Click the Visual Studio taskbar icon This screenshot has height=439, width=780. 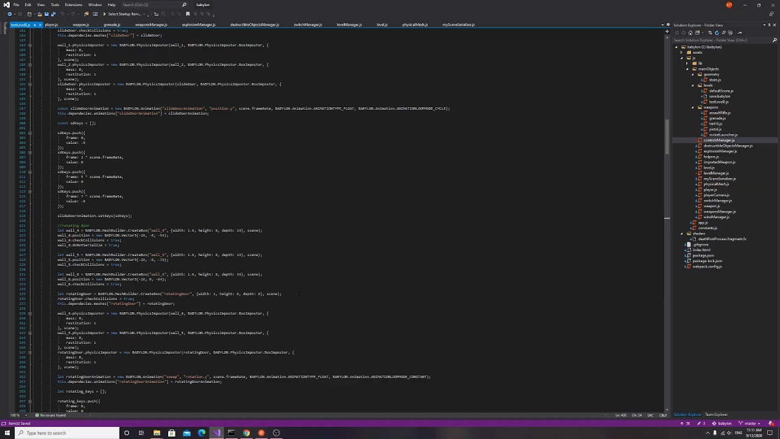coord(216,433)
